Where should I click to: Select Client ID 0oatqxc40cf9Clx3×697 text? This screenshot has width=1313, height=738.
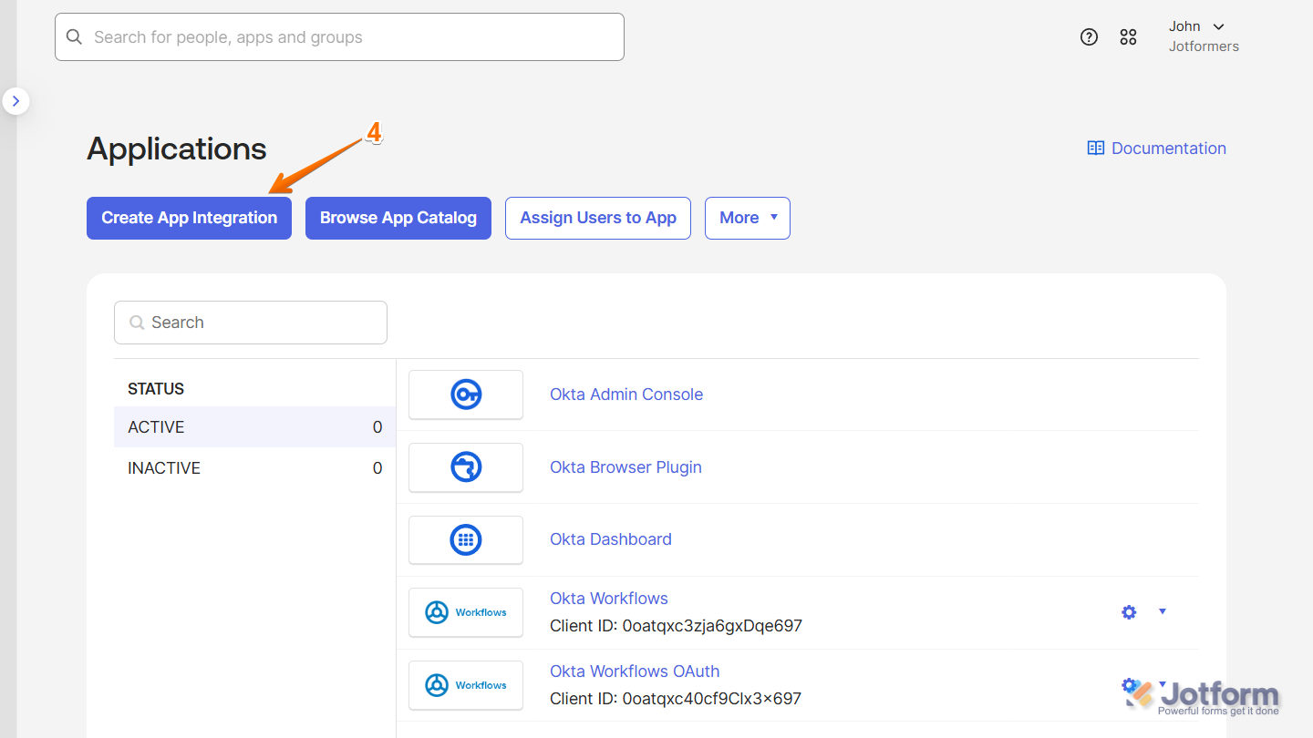tap(676, 699)
